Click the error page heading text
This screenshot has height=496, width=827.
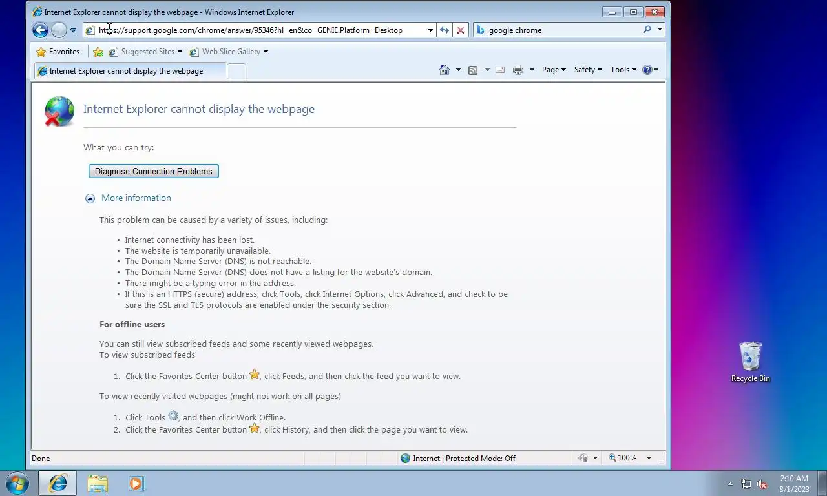click(199, 108)
